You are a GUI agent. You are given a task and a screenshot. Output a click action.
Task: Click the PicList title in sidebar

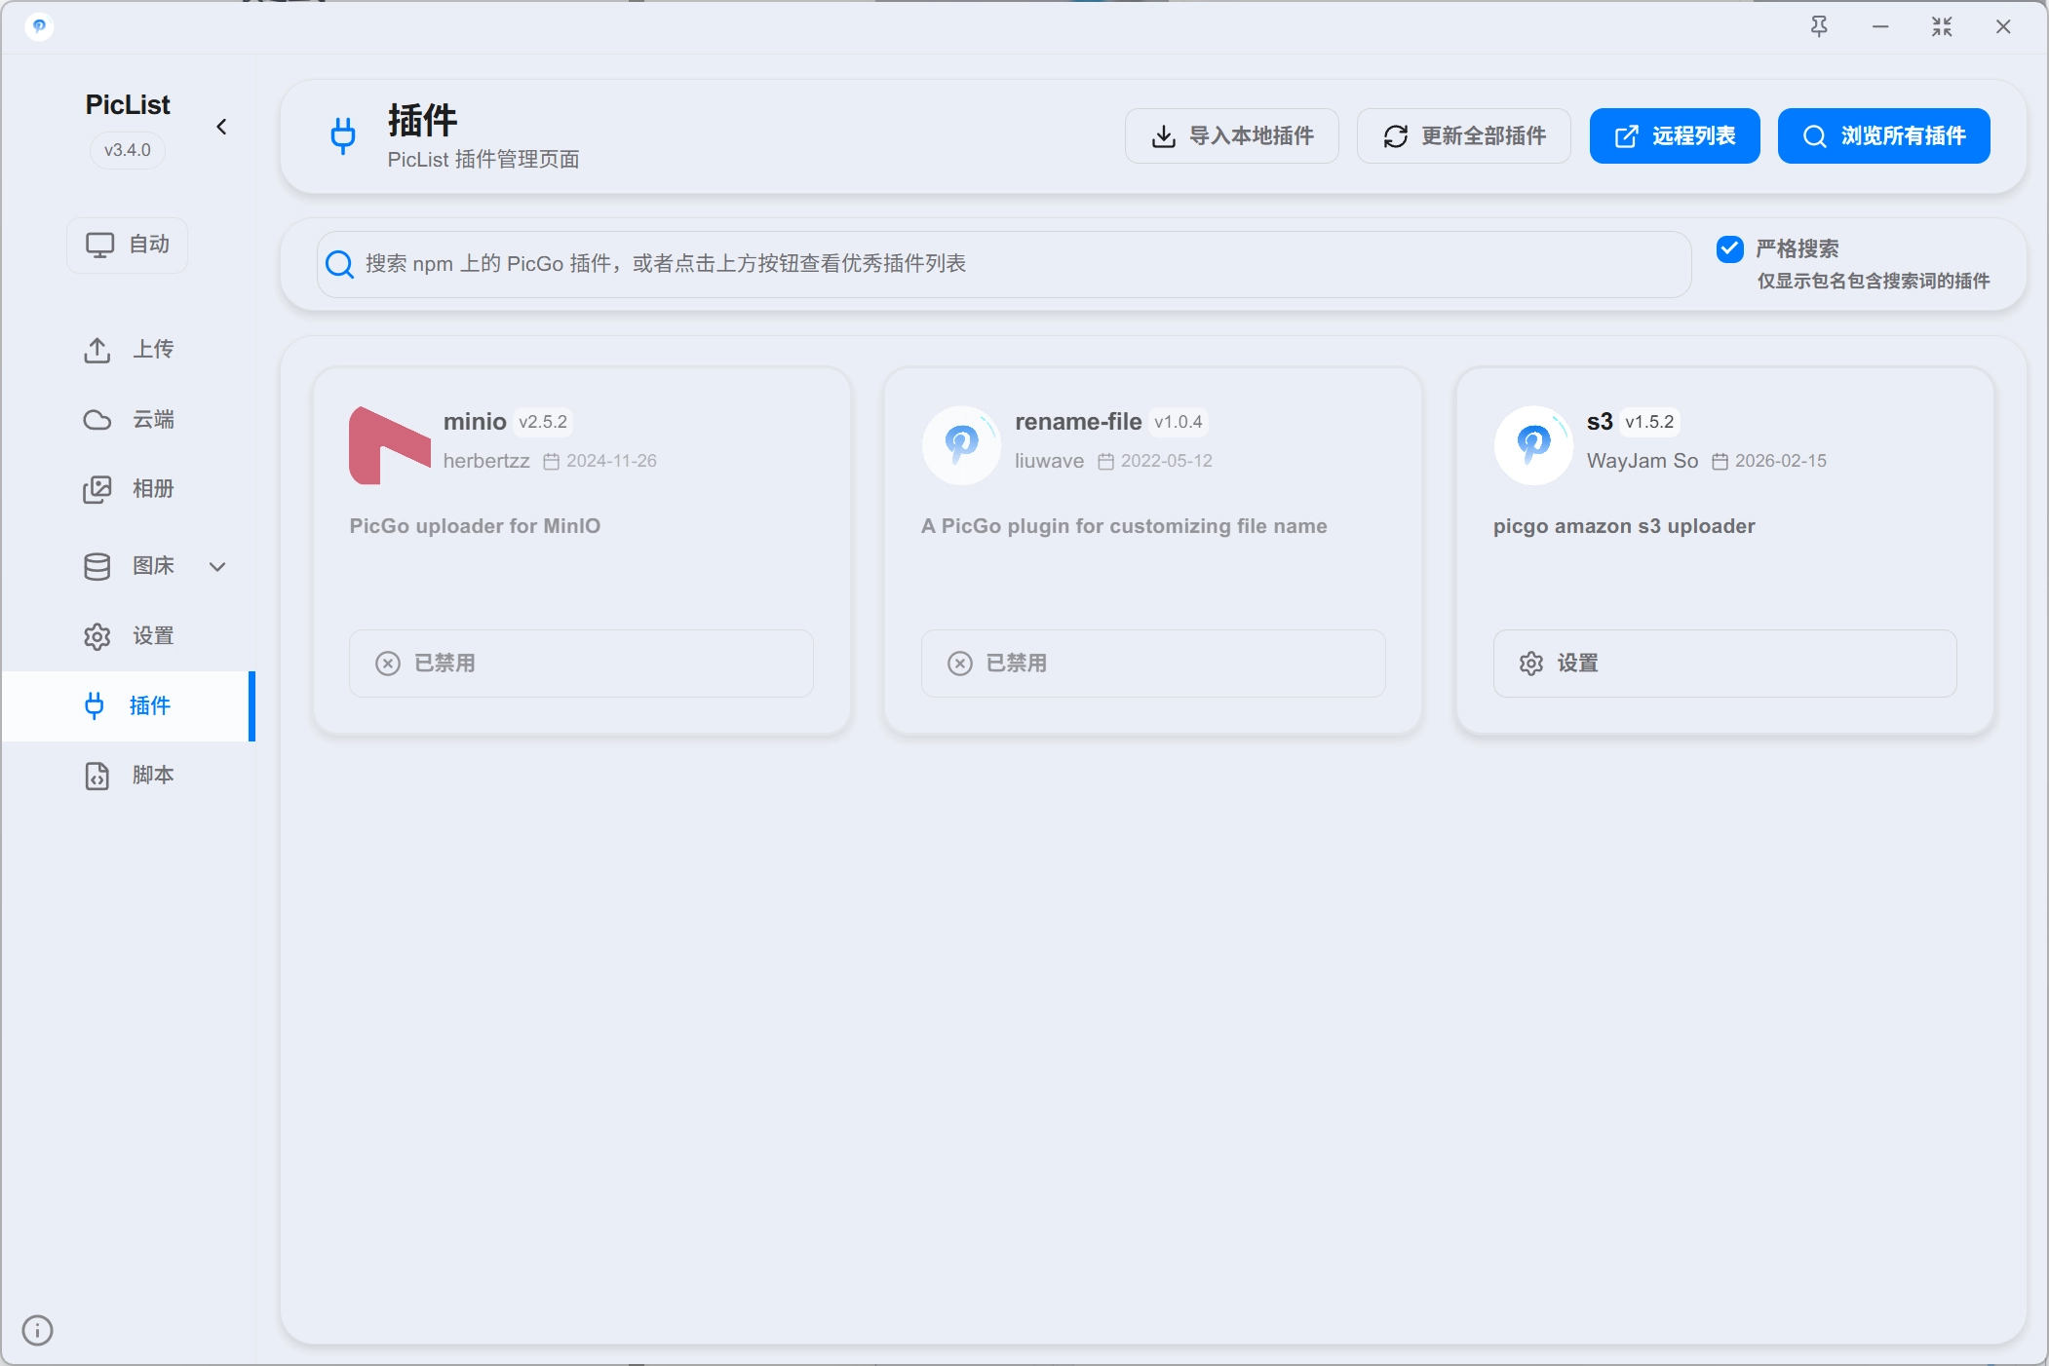pyautogui.click(x=128, y=104)
